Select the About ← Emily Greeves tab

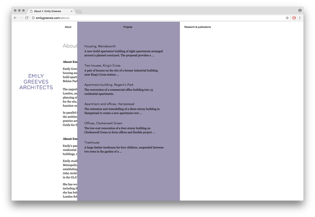[50, 11]
